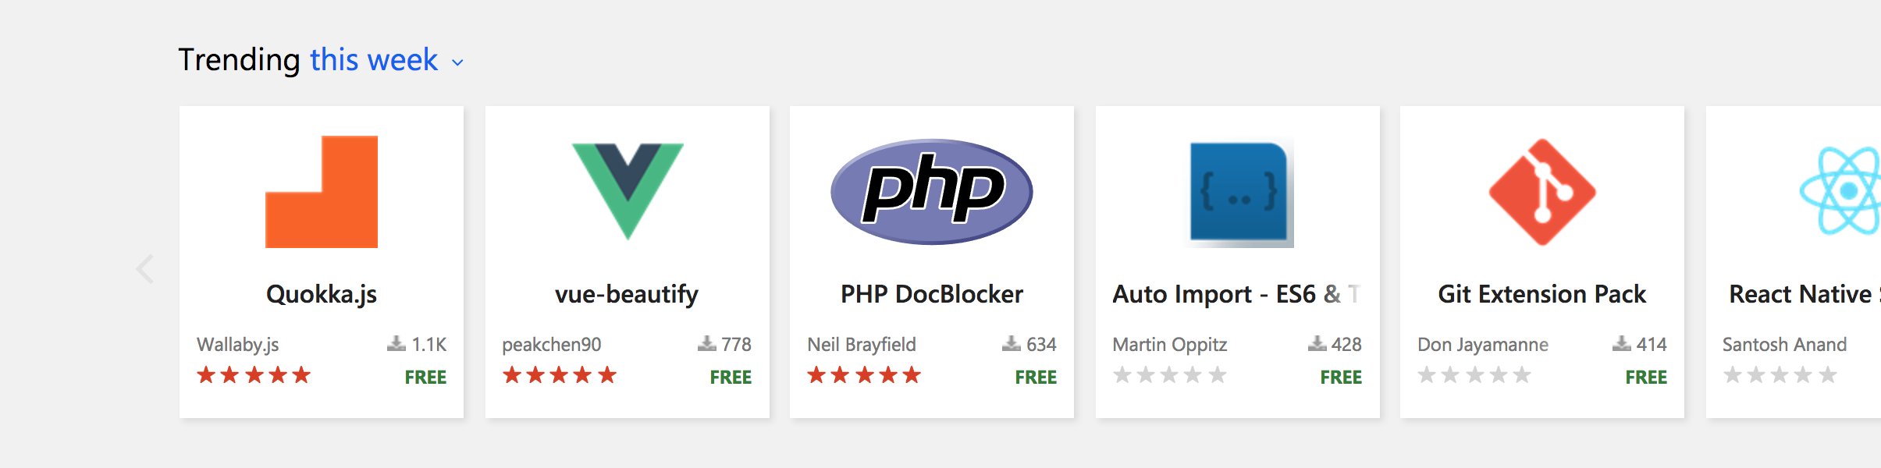Click publisher name peakchen90
The height and width of the screenshot is (468, 1881).
(551, 345)
